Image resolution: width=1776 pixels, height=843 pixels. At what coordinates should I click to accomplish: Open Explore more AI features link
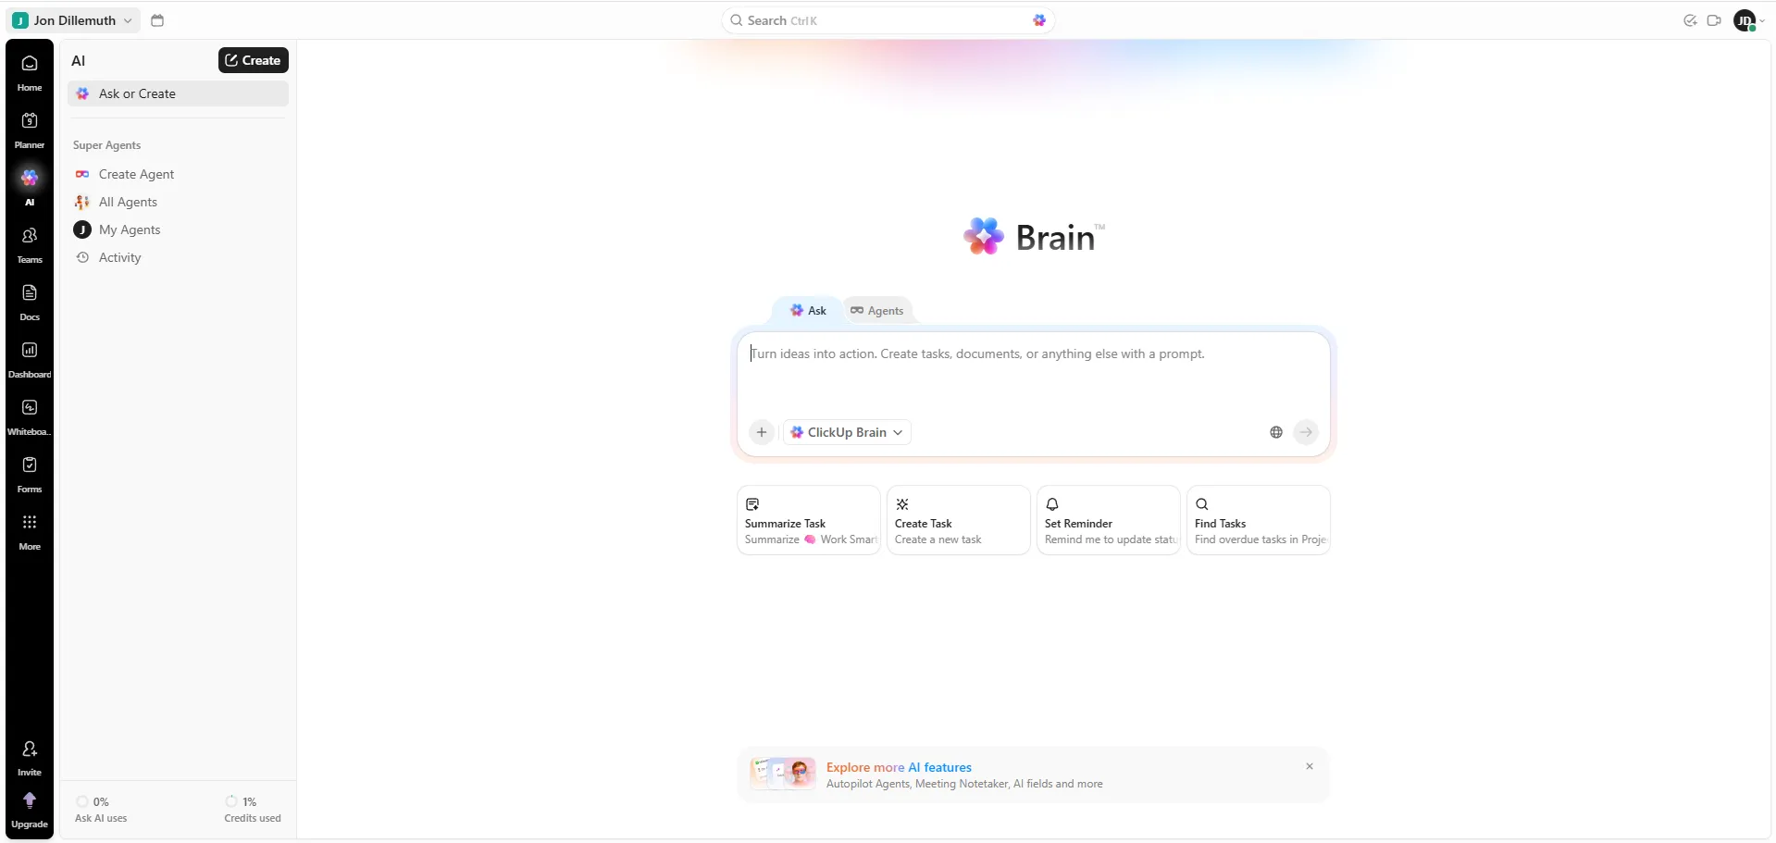point(899,766)
